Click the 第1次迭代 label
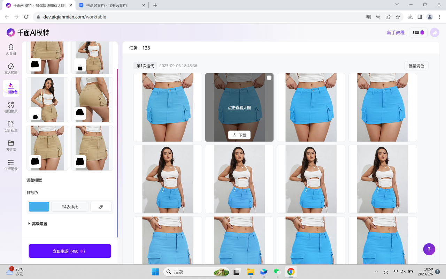 coord(145,66)
